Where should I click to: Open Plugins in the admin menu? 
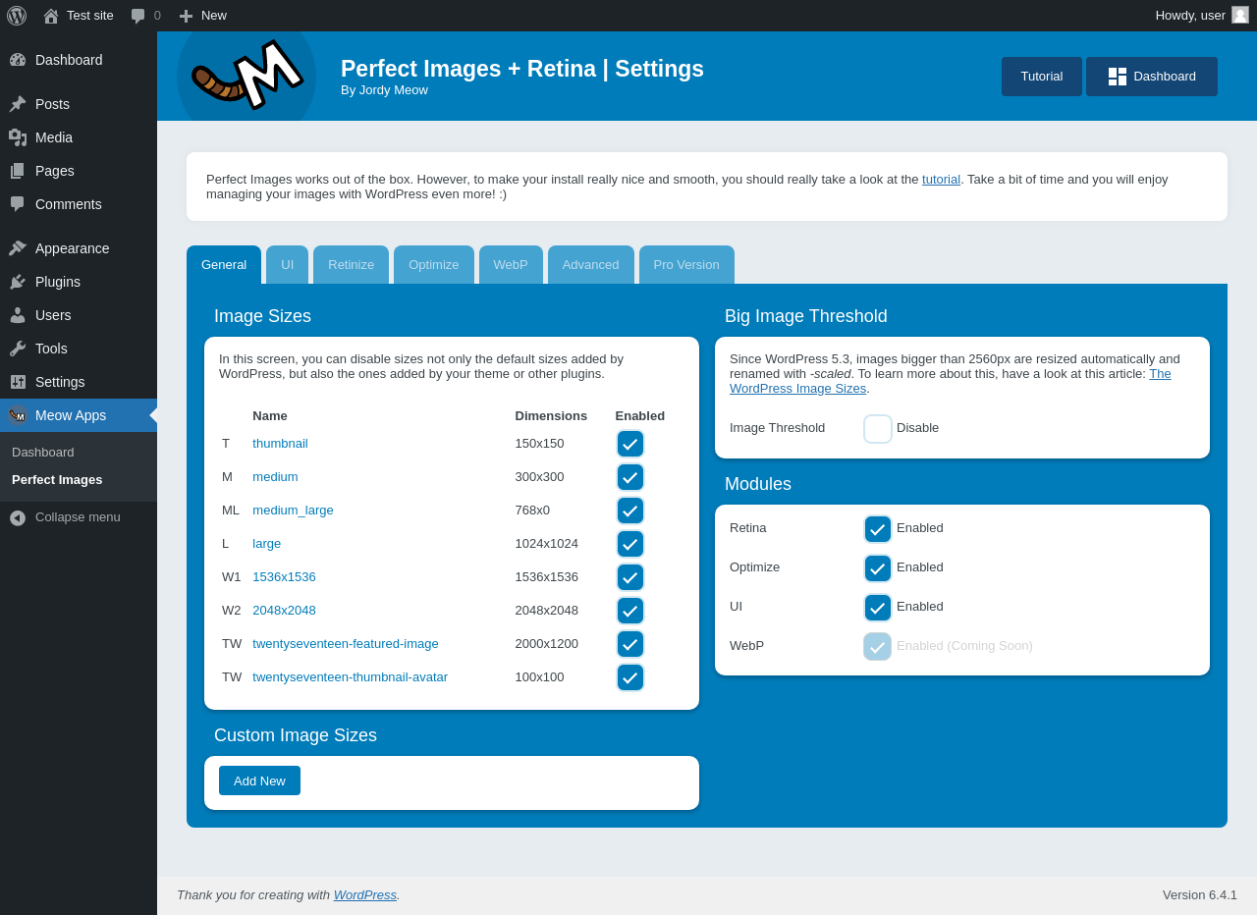[79, 282]
